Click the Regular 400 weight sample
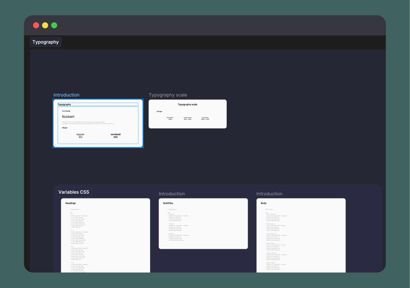The image size is (410, 288). (80, 136)
